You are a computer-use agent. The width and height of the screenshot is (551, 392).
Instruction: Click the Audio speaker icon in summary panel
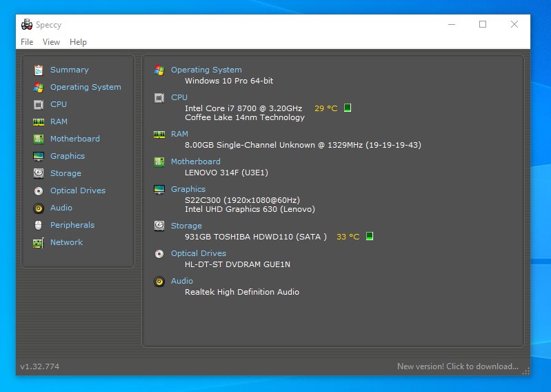click(x=159, y=282)
